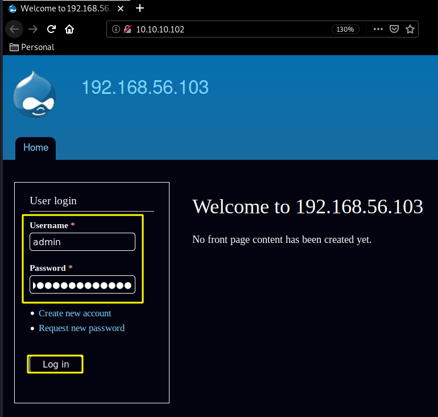Image resolution: width=438 pixels, height=417 pixels.
Task: Follow the Request new password link
Action: 81,328
